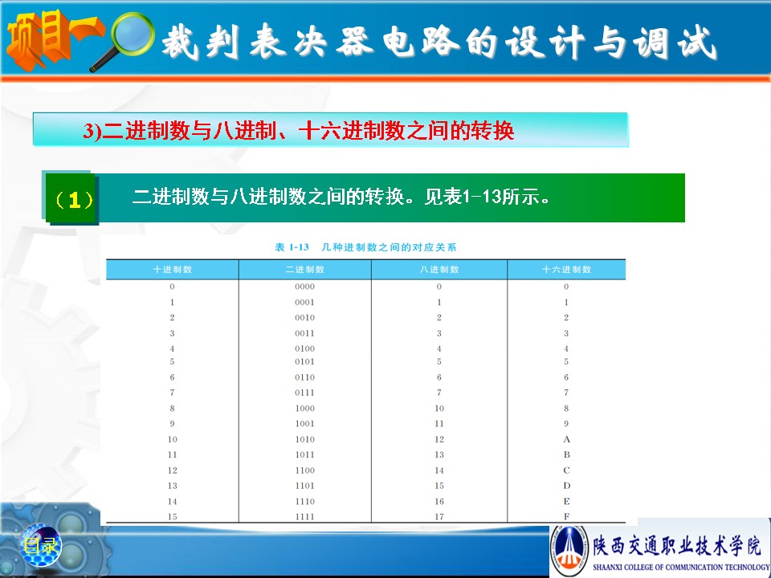Click hexadecimal value F in last row
This screenshot has height=578, width=771.
coord(566,516)
